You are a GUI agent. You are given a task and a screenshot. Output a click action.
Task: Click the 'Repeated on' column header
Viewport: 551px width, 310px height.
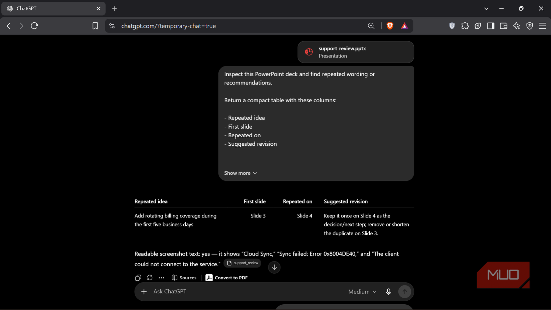298,201
